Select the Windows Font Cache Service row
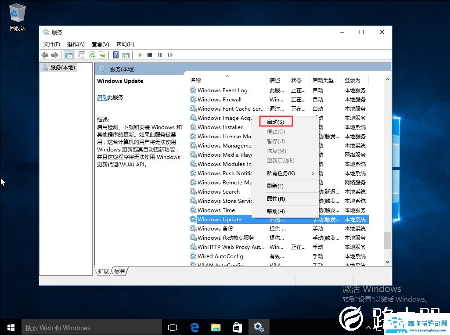450x335 pixels. pyautogui.click(x=278, y=108)
